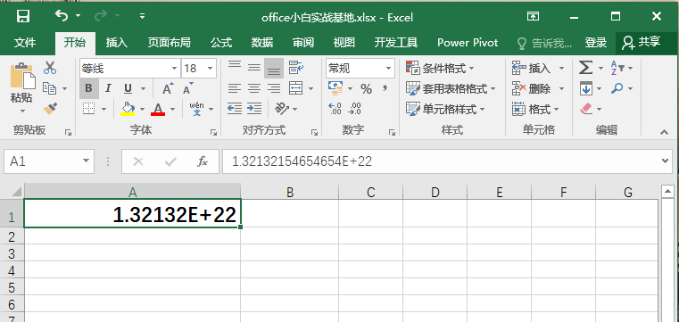Switch to the 数据 tab

pos(262,43)
